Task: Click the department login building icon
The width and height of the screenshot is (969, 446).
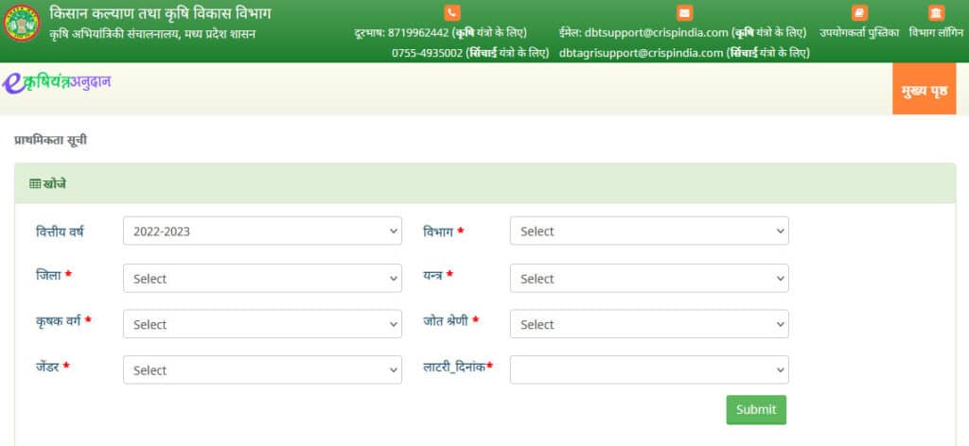Action: click(x=936, y=13)
